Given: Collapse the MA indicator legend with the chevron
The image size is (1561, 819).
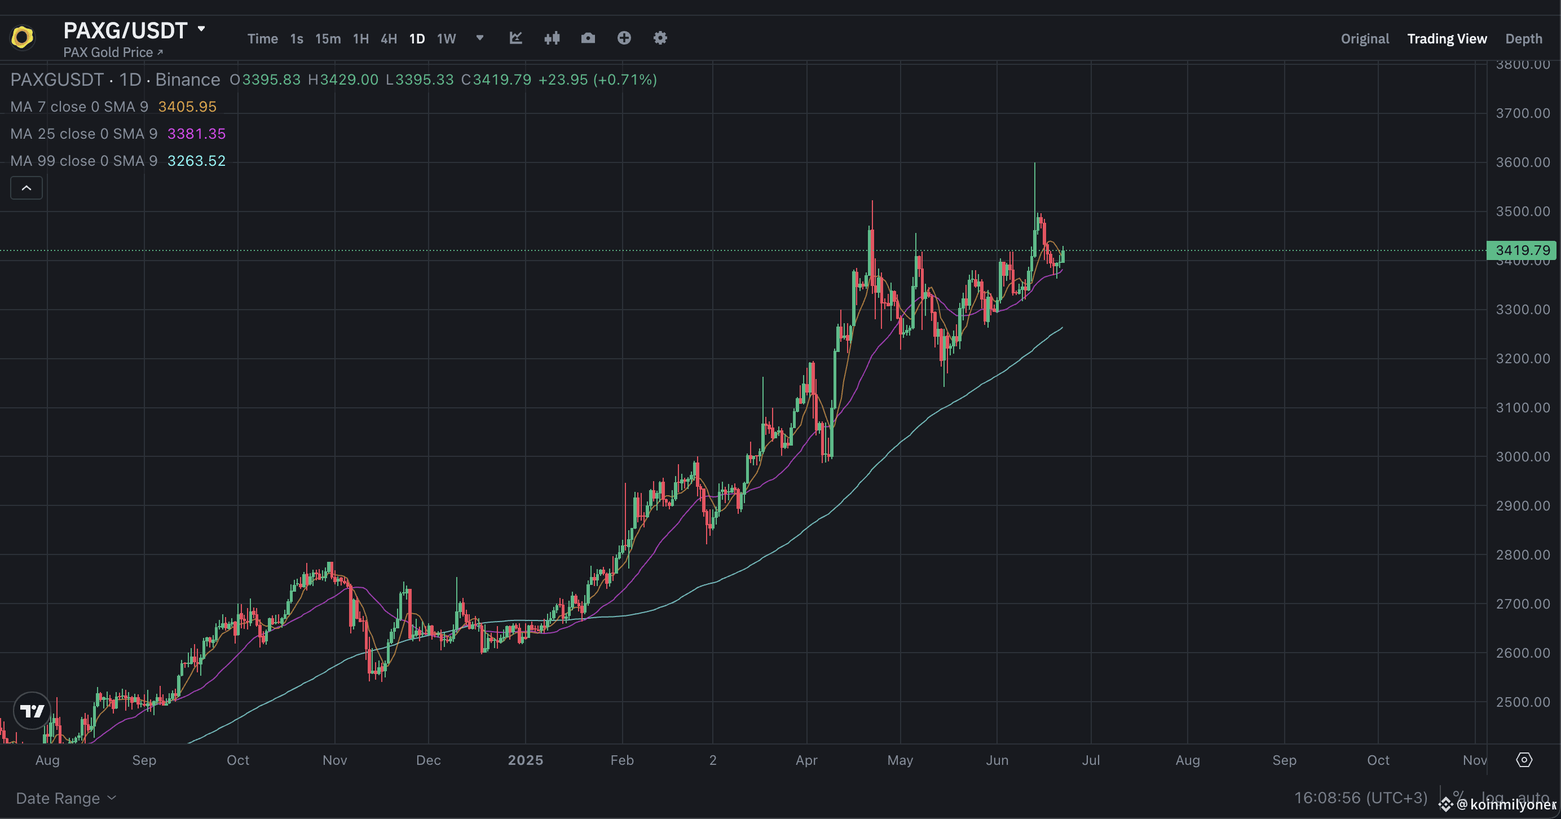Looking at the screenshot, I should point(26,188).
